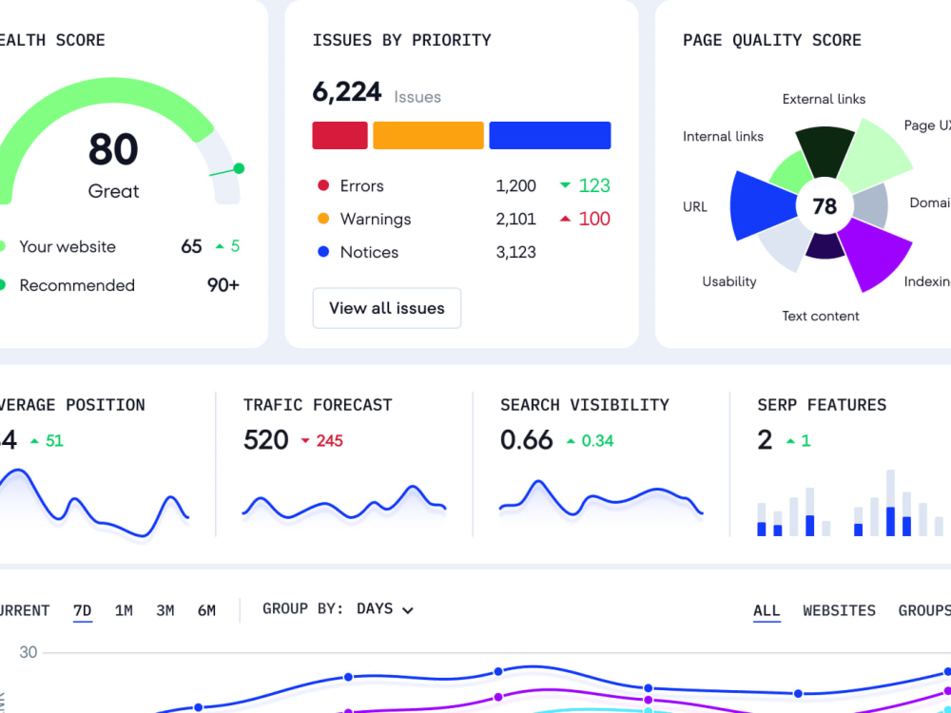951x713 pixels.
Task: Click the green up arrow beside 5
Action: (220, 246)
